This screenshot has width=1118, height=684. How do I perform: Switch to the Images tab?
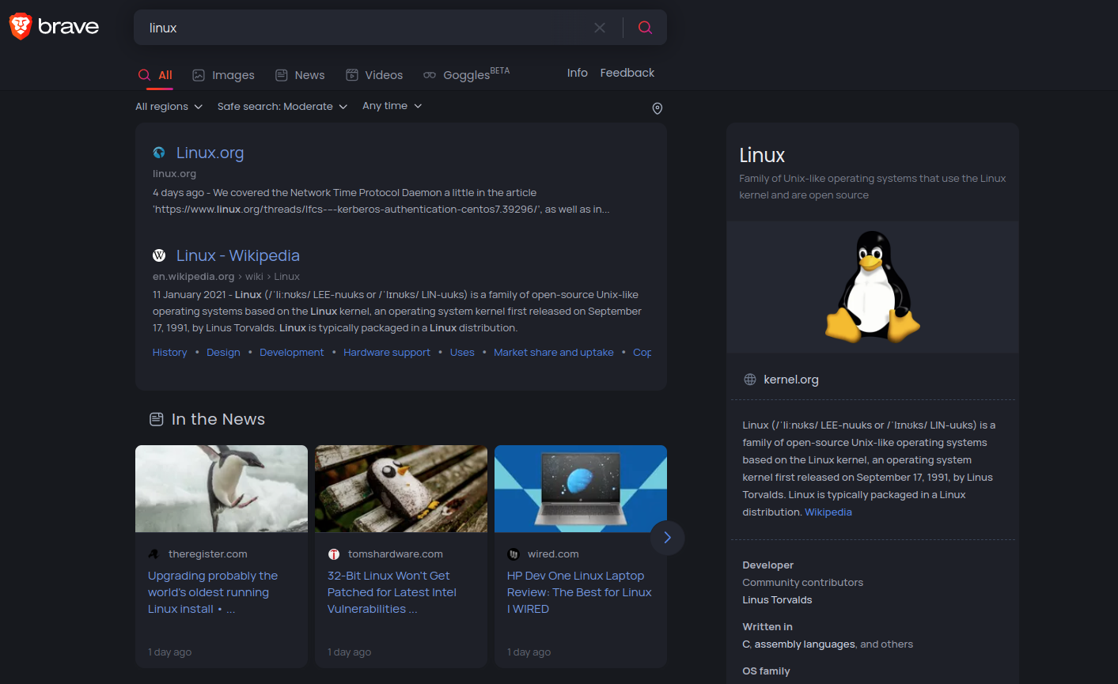pyautogui.click(x=224, y=75)
